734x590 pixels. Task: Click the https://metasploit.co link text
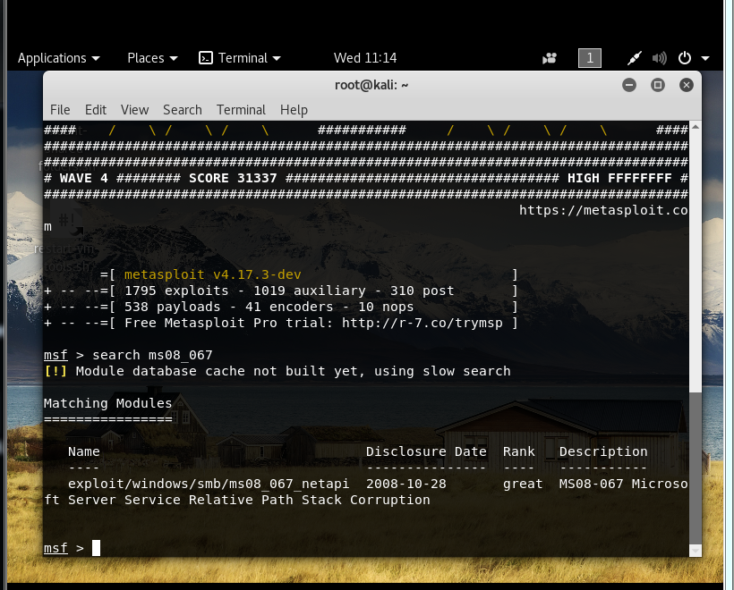point(603,210)
